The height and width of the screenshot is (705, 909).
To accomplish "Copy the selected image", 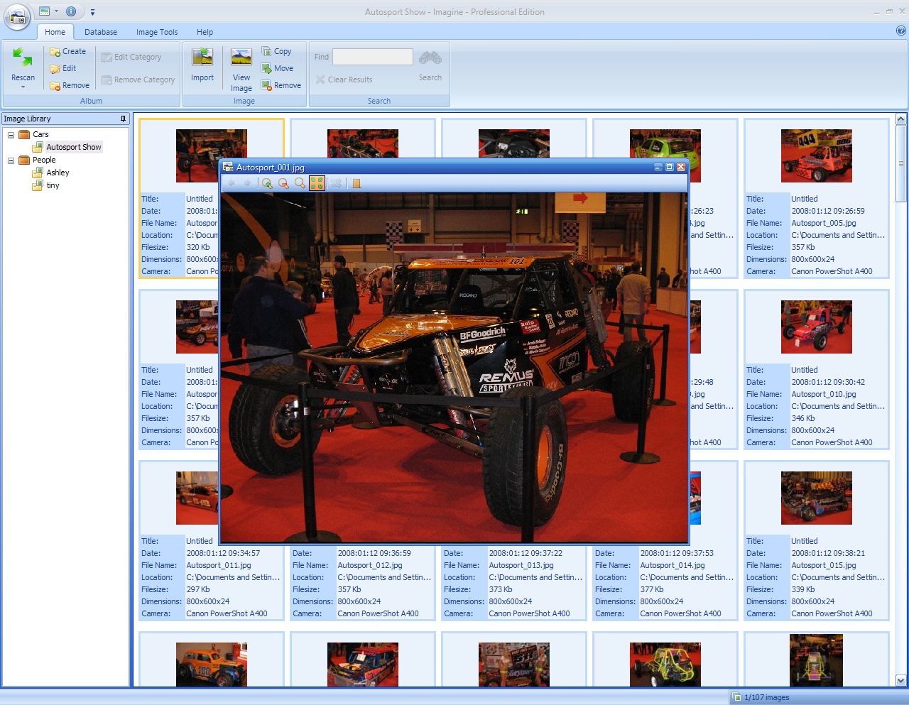I will 276,51.
